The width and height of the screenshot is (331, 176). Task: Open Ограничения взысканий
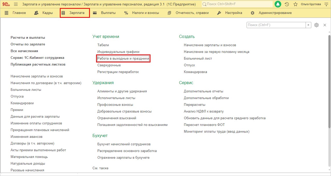click(x=117, y=118)
